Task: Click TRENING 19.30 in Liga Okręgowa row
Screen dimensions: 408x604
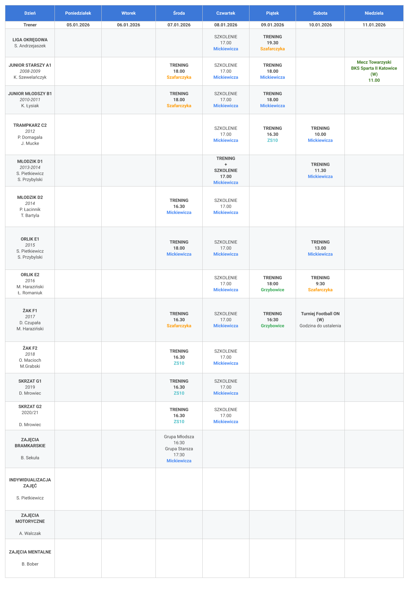Action: pos(273,40)
